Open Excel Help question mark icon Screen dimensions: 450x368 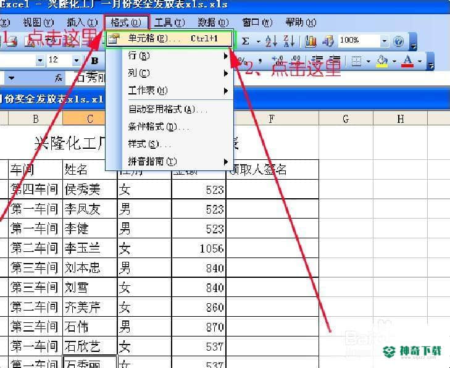click(x=399, y=41)
